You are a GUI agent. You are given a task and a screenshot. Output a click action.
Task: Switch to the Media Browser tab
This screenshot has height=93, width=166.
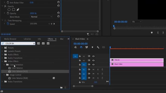pyautogui.click(x=10, y=39)
